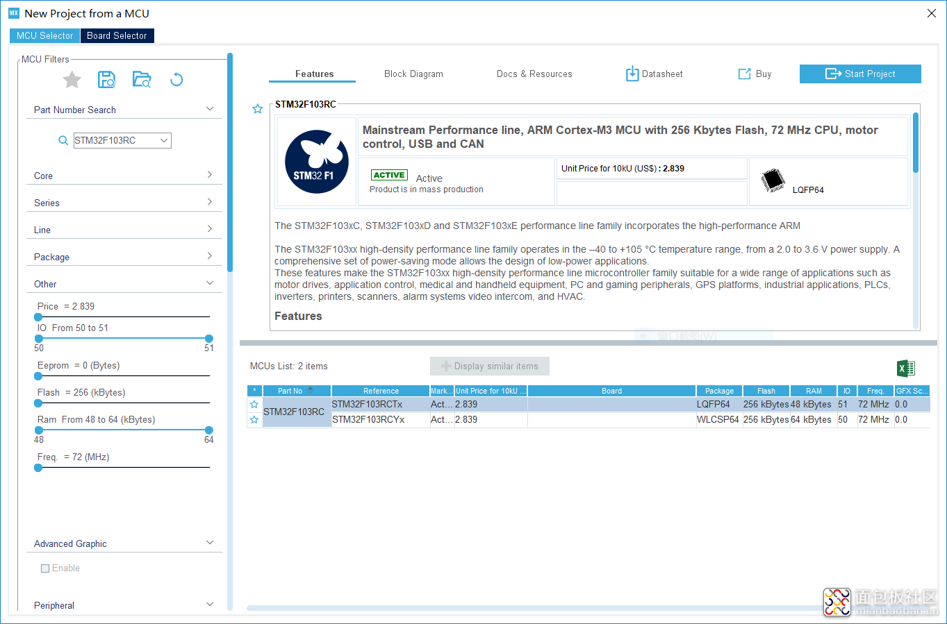Save the current search using the floppy icon
Viewport: 947px width, 624px height.
106,79
